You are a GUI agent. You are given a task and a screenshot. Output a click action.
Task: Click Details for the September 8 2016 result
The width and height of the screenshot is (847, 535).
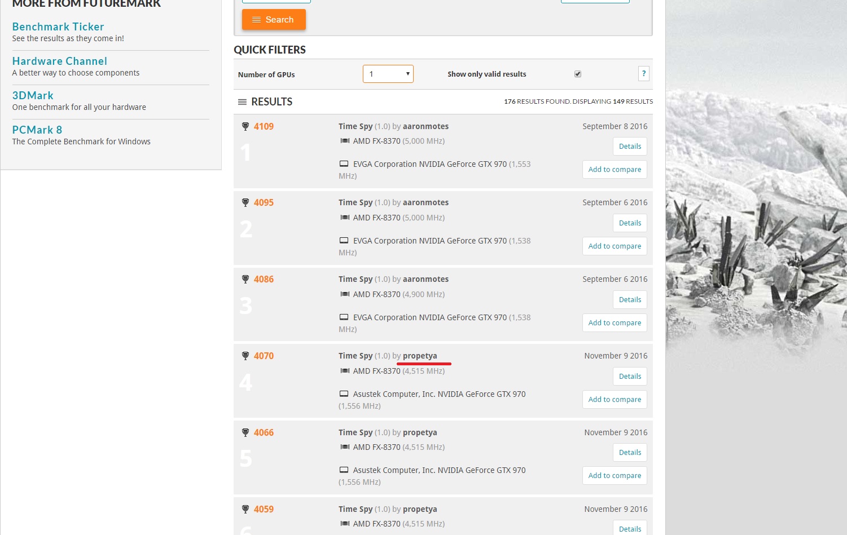click(x=630, y=147)
